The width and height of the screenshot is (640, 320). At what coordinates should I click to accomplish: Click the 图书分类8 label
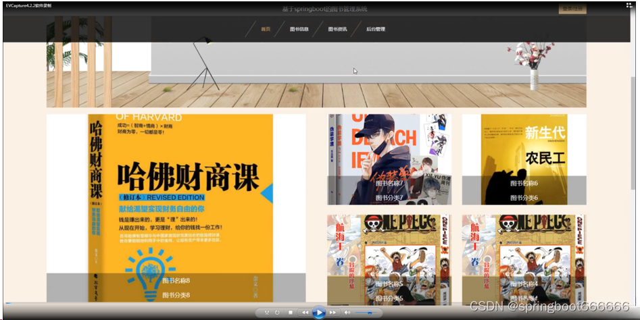tap(176, 295)
